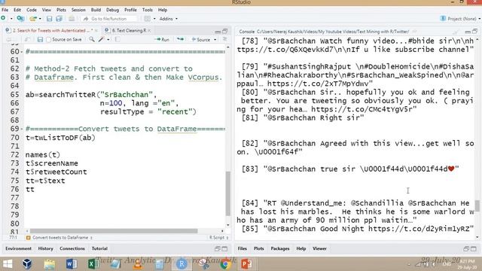The width and height of the screenshot is (482, 271).
Task: Open the Code Tools wand dropdown arrow
Action: pos(108,40)
